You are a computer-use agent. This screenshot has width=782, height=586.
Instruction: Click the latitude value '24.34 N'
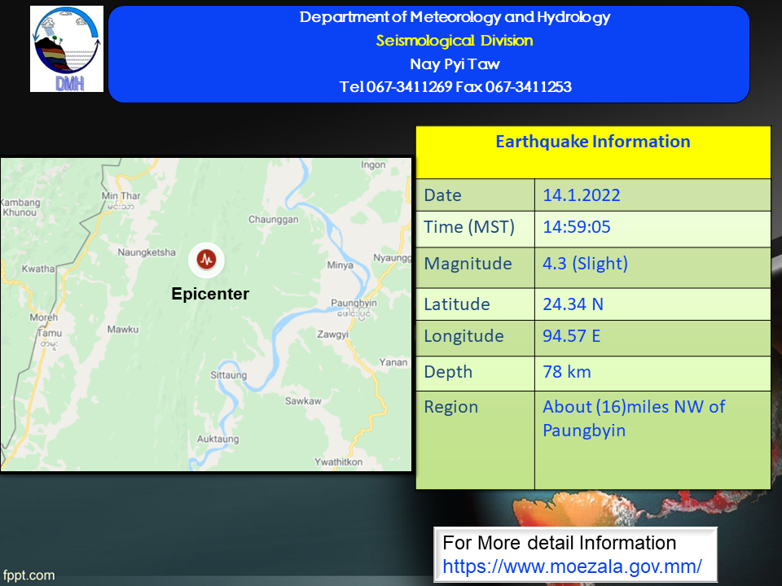point(573,304)
